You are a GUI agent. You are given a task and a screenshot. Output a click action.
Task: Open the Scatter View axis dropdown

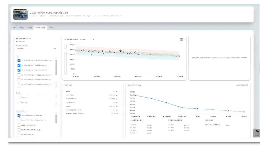tap(87, 39)
